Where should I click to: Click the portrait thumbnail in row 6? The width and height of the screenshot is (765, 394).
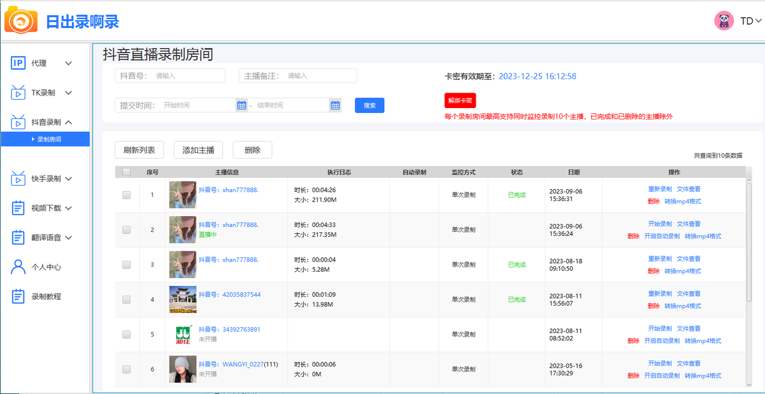point(183,369)
